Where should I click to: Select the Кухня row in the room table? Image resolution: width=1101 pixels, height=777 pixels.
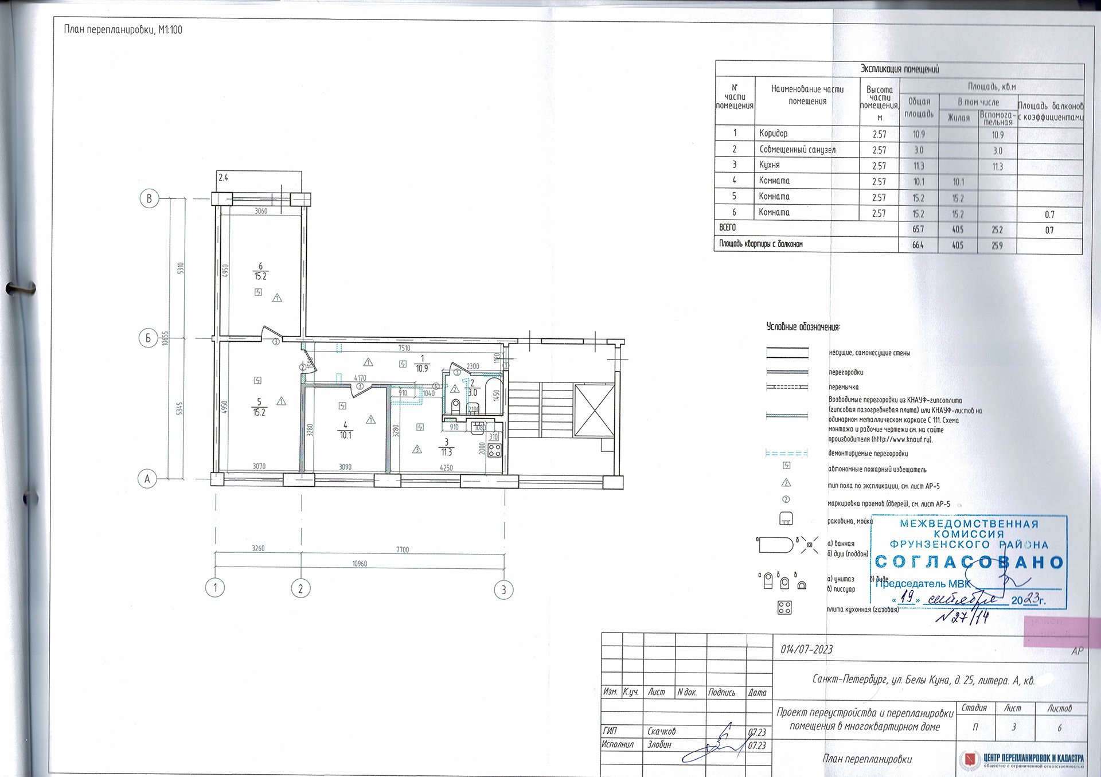pyautogui.click(x=899, y=165)
